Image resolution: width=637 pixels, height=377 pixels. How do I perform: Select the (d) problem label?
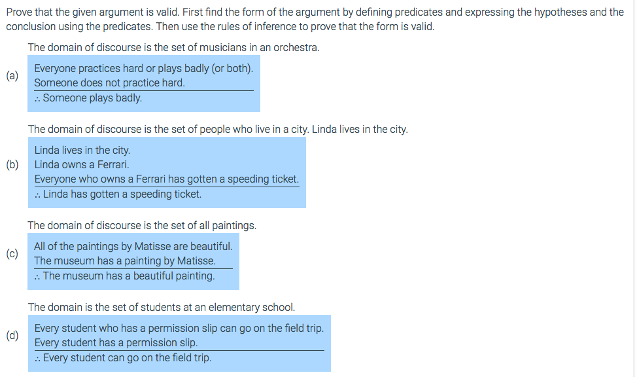point(12,336)
